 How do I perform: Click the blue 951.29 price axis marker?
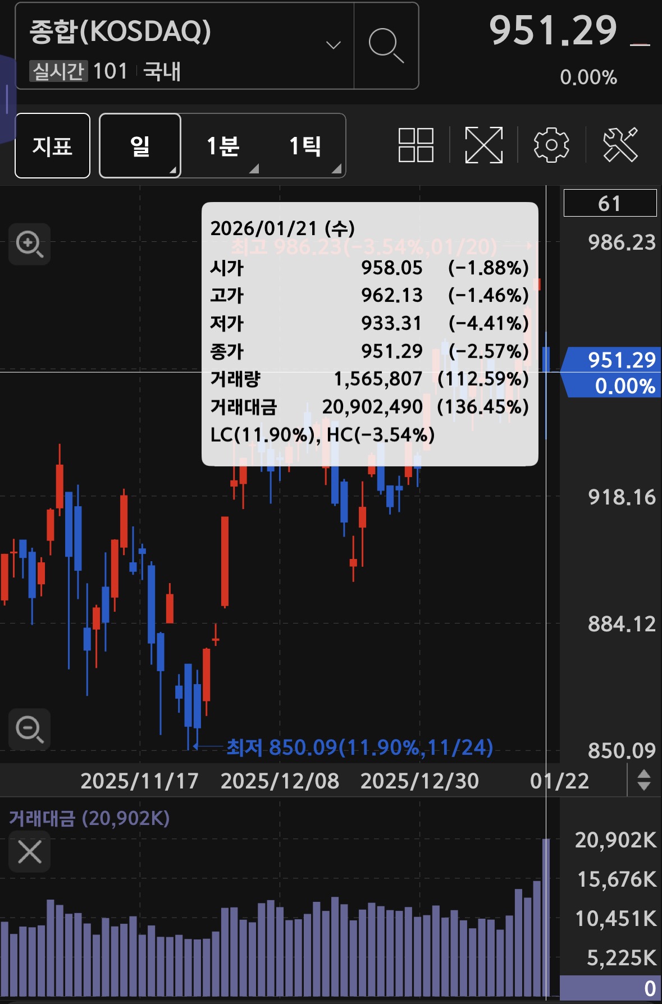click(x=612, y=372)
